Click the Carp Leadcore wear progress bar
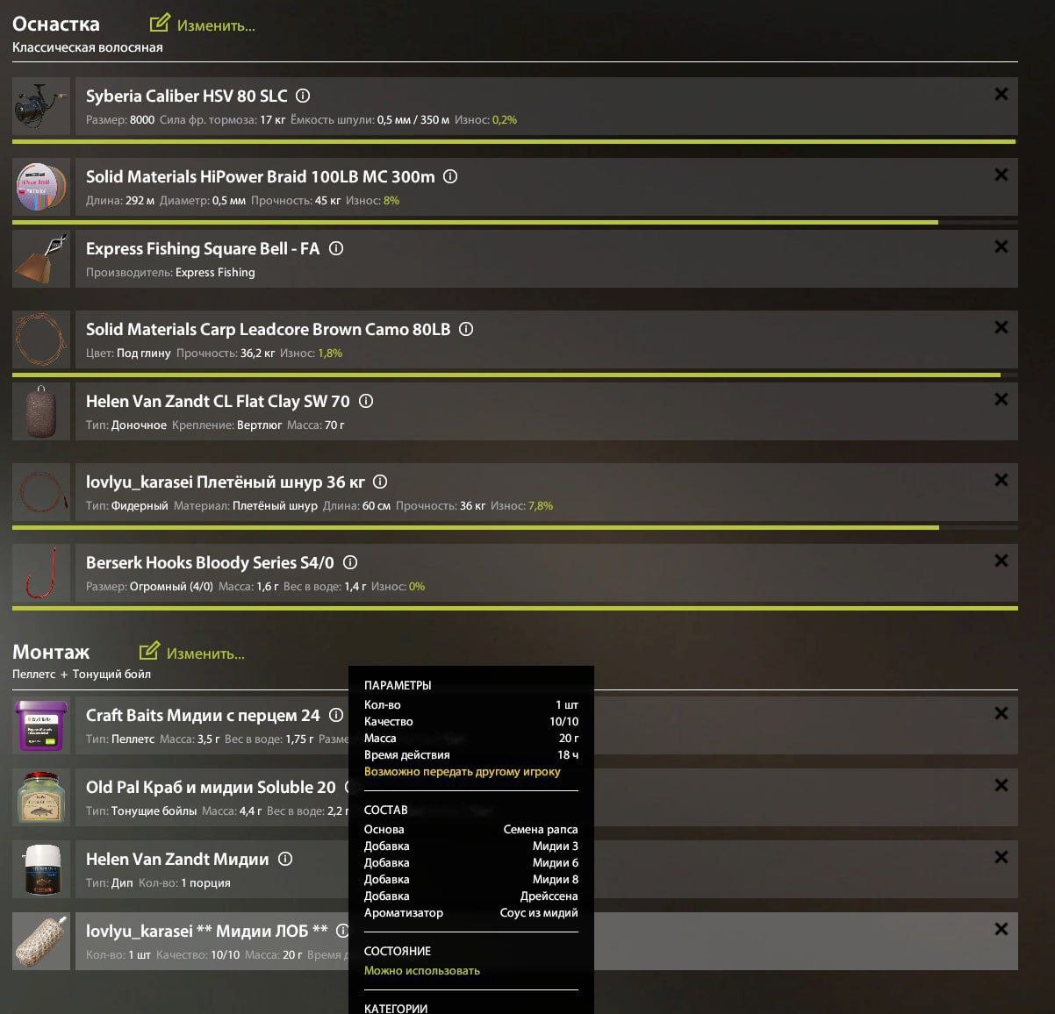This screenshot has height=1014, width=1055. (x=515, y=375)
